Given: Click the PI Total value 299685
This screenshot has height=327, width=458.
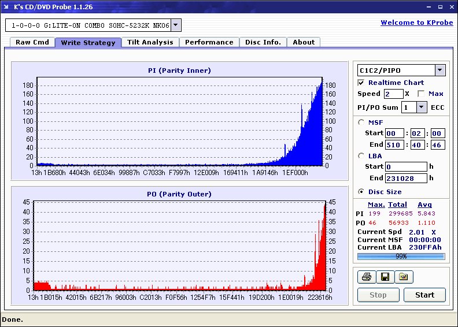Looking at the screenshot, I should coord(400,214).
